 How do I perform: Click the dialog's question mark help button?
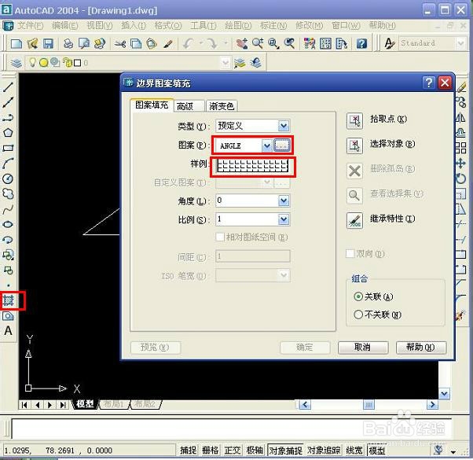pos(429,83)
